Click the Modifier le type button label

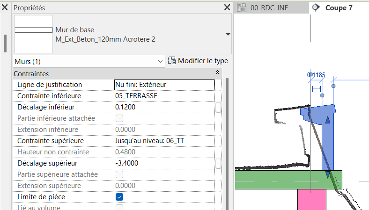click(203, 61)
